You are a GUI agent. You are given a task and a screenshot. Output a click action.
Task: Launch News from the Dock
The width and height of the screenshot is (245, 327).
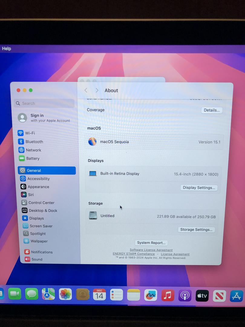(219, 296)
